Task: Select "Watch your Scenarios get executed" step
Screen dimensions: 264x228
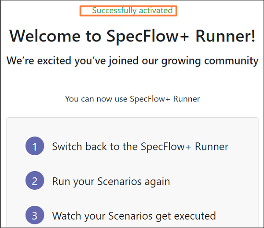Action: [x=134, y=216]
